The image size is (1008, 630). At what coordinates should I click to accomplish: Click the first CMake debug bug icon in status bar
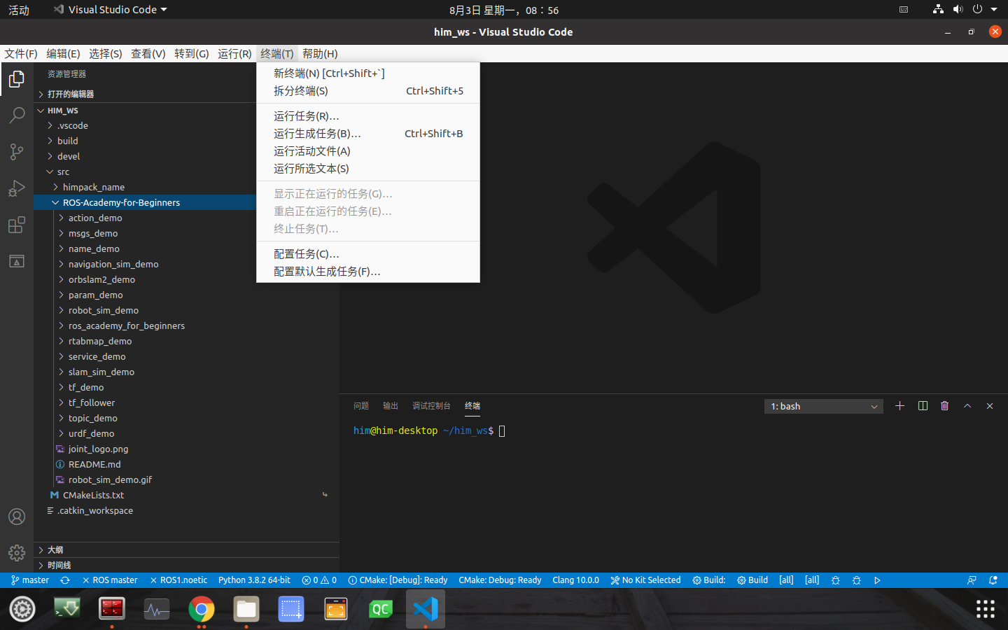click(835, 580)
